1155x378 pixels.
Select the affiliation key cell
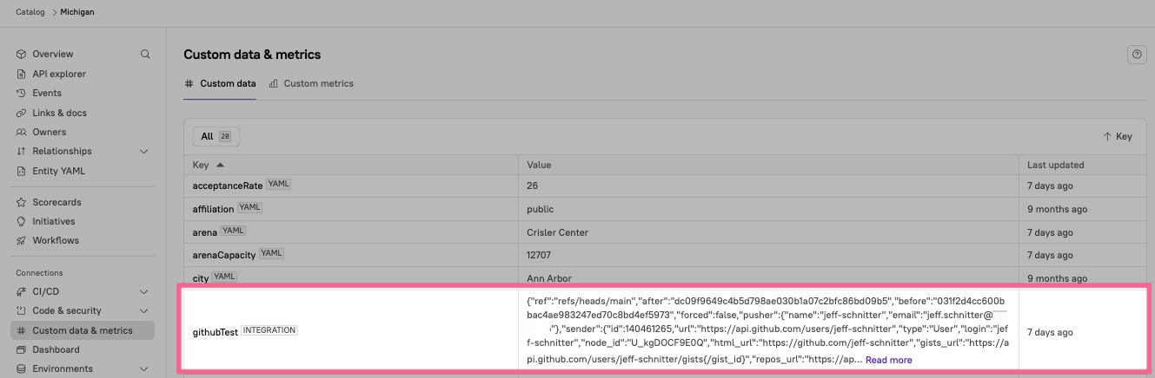(x=351, y=209)
